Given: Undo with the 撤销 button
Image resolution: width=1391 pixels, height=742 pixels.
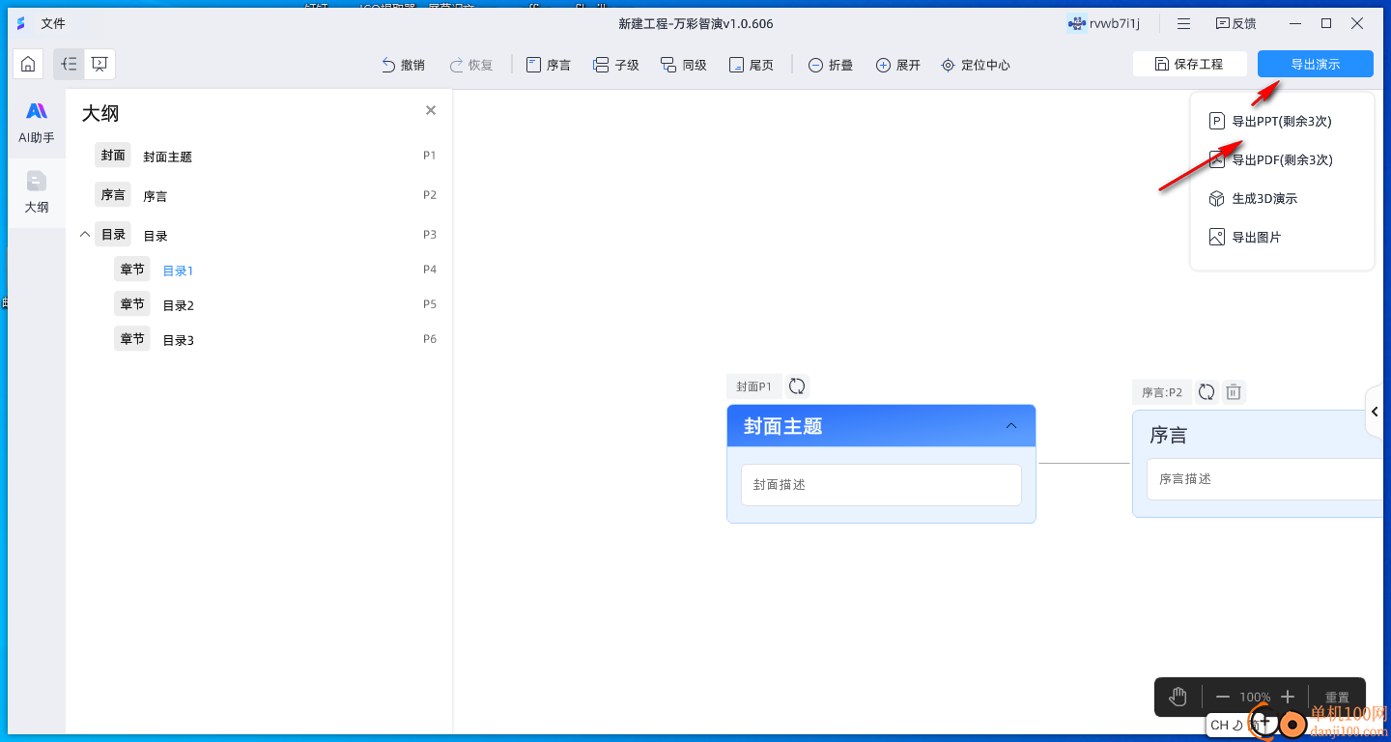Looking at the screenshot, I should (404, 65).
